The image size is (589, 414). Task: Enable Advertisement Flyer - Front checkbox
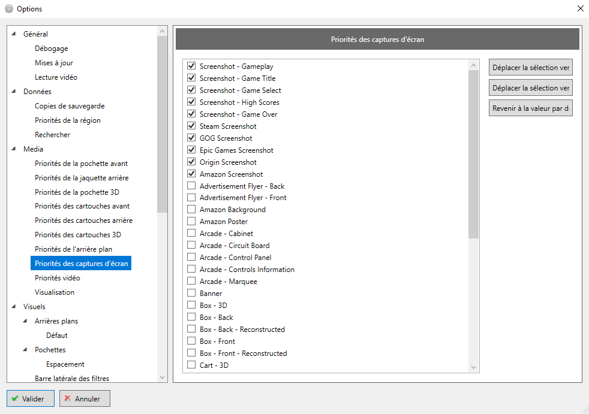[x=191, y=197]
